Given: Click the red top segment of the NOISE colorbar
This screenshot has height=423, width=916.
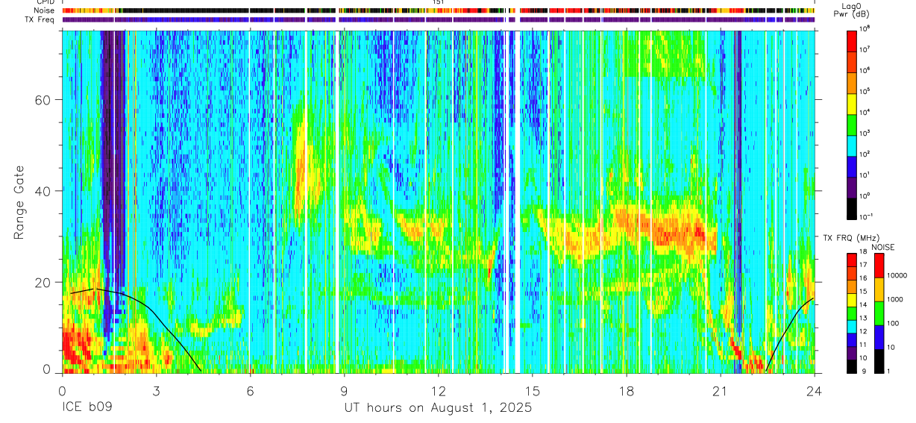Looking at the screenshot, I should [879, 265].
